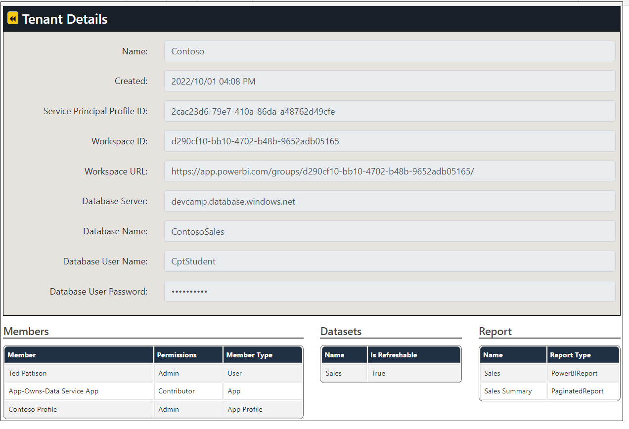629x429 pixels.
Task: Click the Workspace ID value field
Action: tap(390, 141)
